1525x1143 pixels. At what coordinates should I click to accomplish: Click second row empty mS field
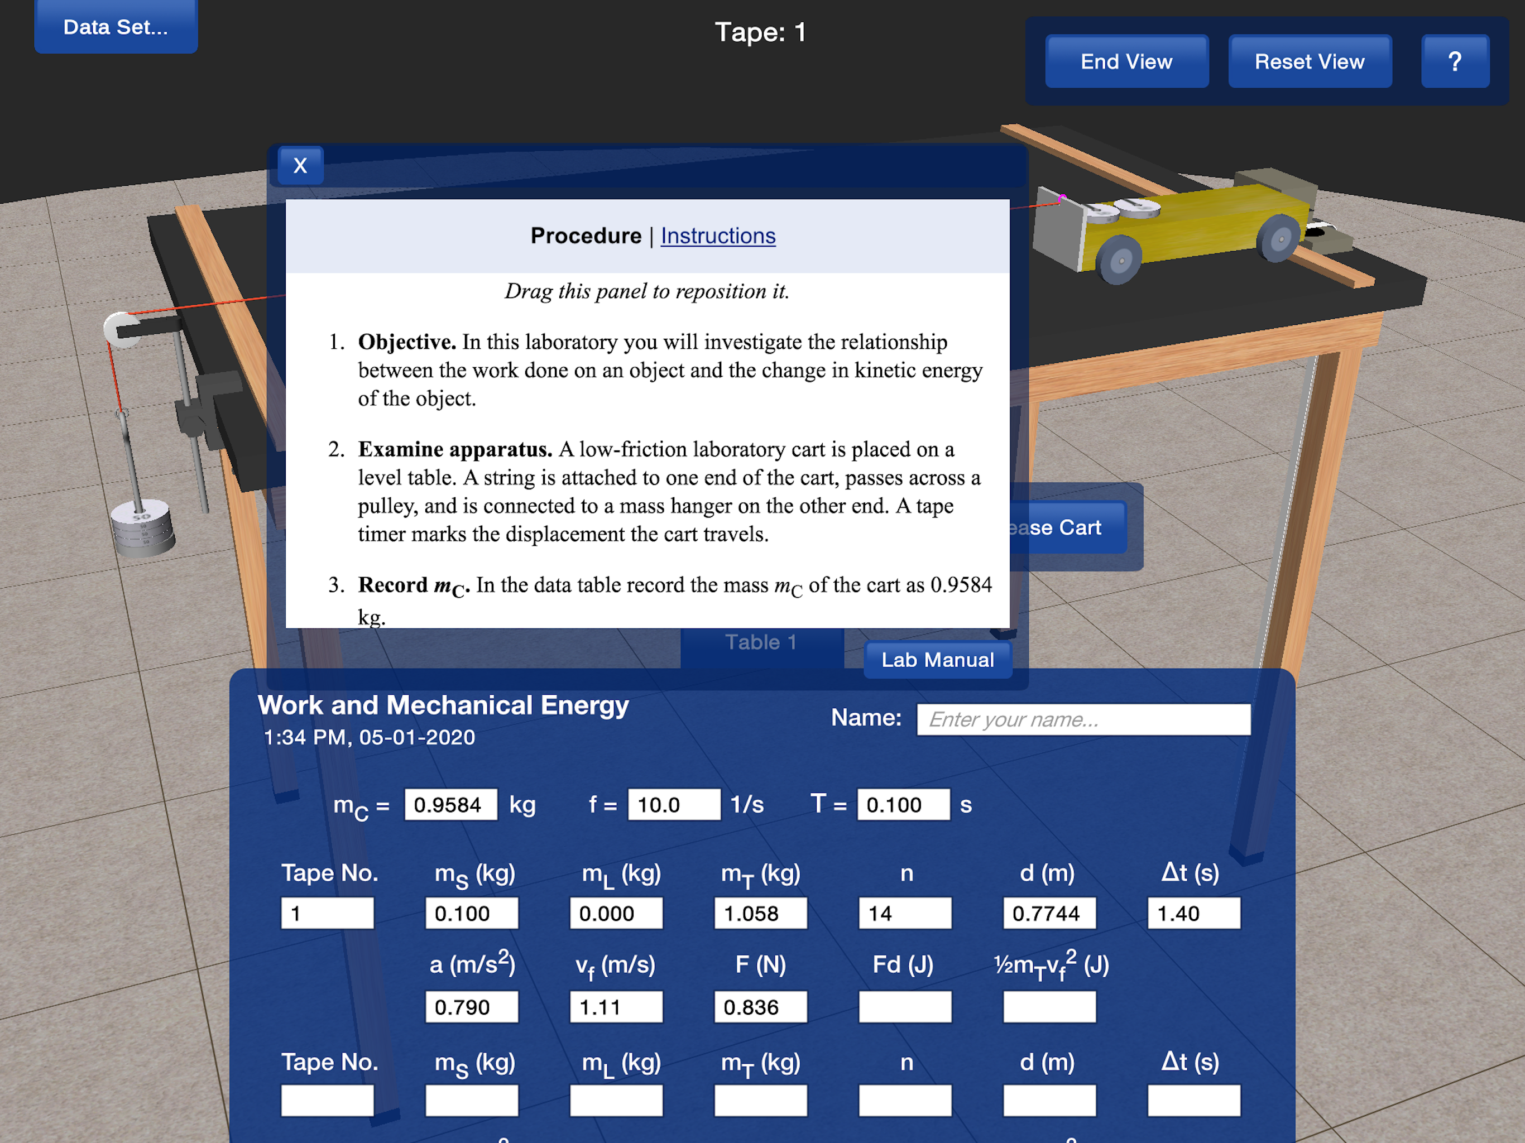(x=472, y=1101)
